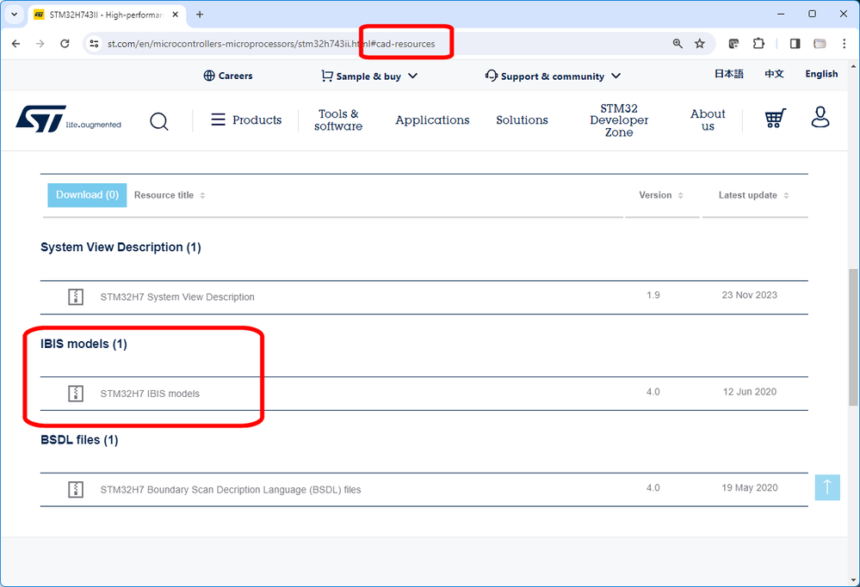The width and height of the screenshot is (860, 587).
Task: Click zip icon for STM32H7 IBIS models
Action: pyautogui.click(x=76, y=393)
